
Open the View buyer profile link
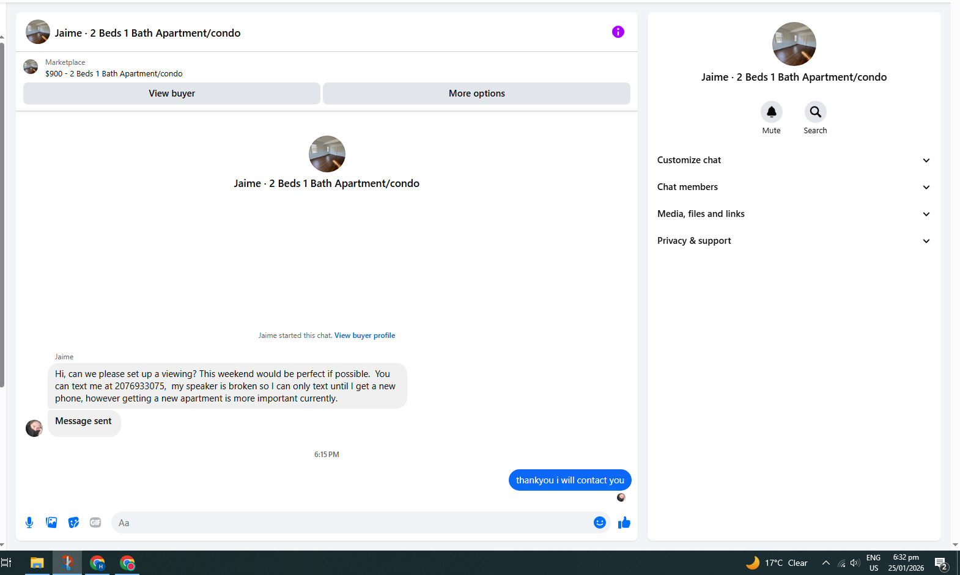(364, 335)
